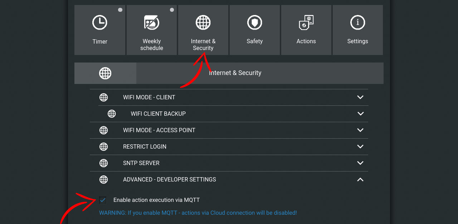Open the Timer clock icon

pyautogui.click(x=99, y=23)
